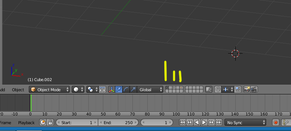Decrease the Start frame with left arrow

point(59,123)
